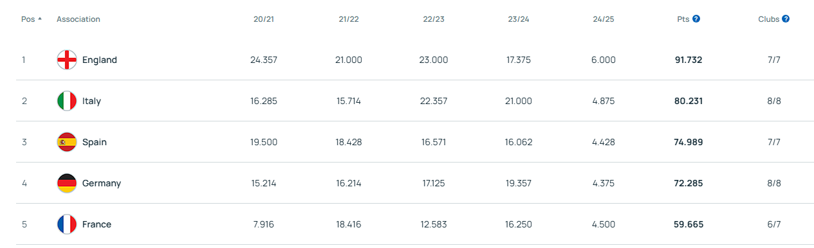
Task: Click England's total points 91.732
Action: [689, 60]
